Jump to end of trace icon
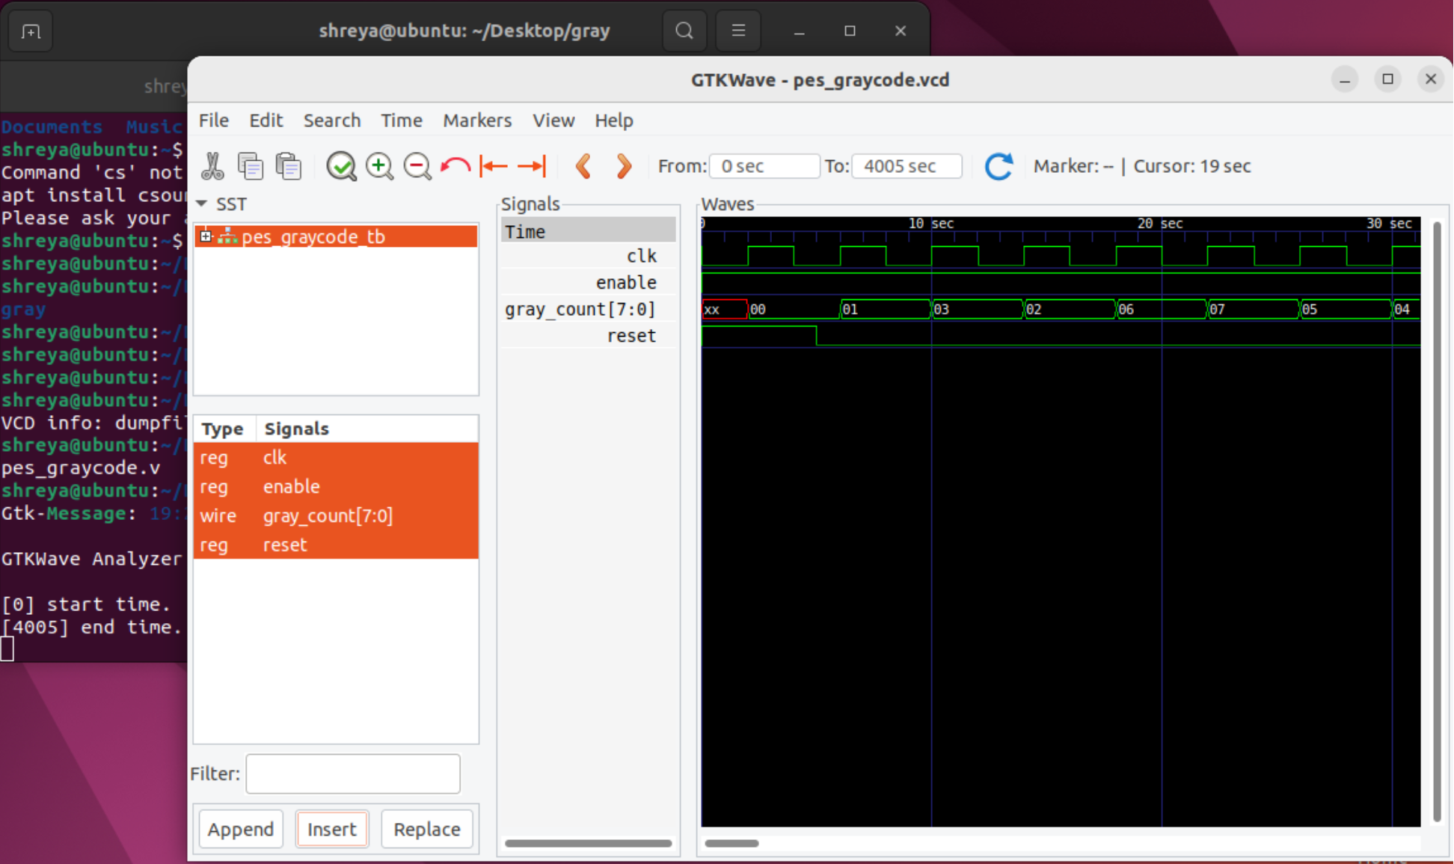 [x=532, y=166]
